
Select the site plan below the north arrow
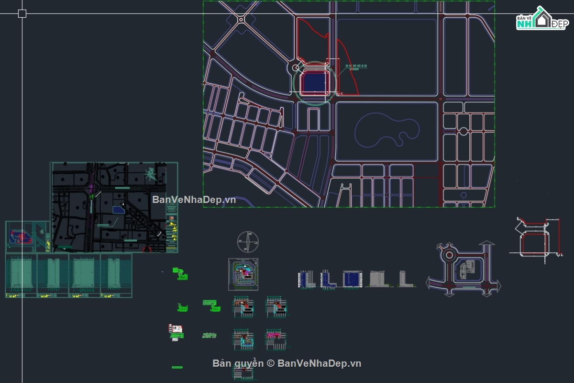(x=243, y=274)
